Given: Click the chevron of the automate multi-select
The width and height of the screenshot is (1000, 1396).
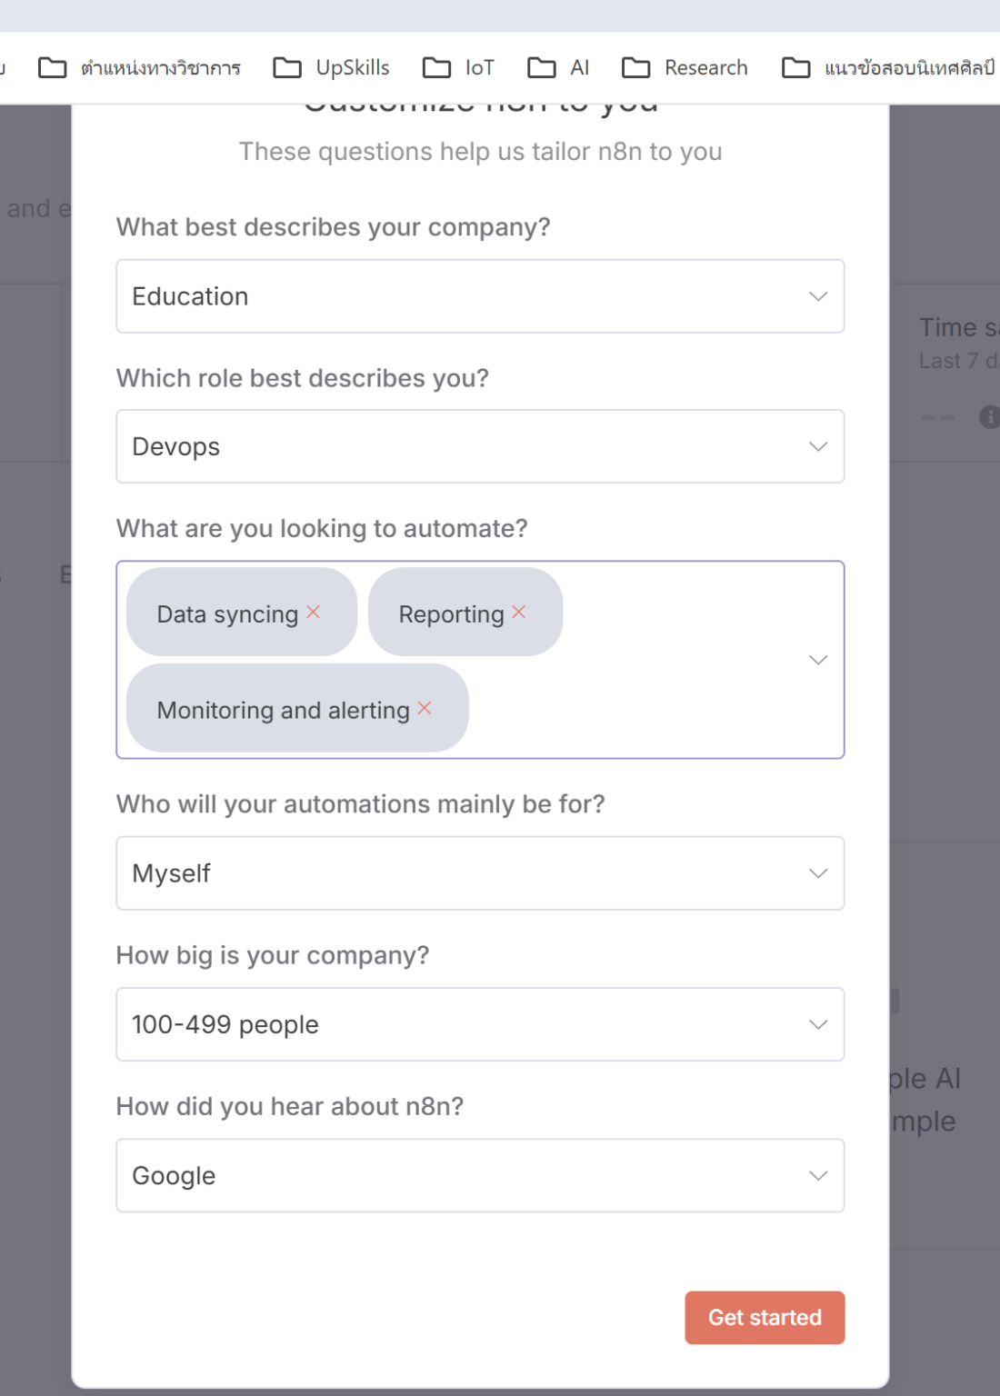Looking at the screenshot, I should (818, 660).
